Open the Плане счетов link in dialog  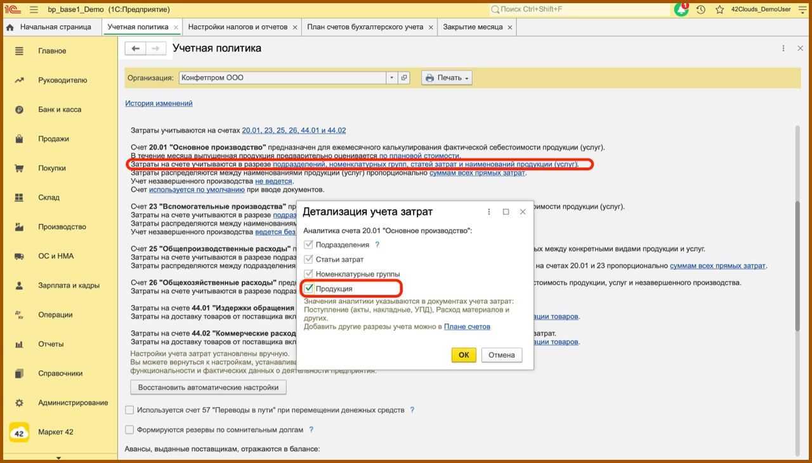467,327
